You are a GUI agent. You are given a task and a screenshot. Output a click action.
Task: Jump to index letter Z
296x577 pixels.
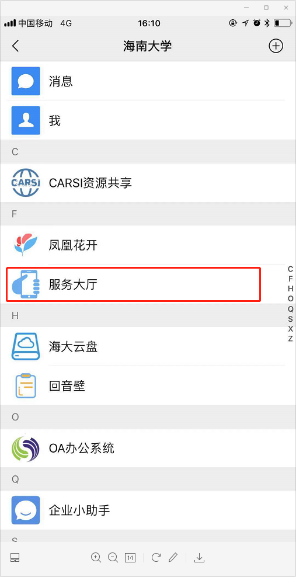(x=291, y=339)
